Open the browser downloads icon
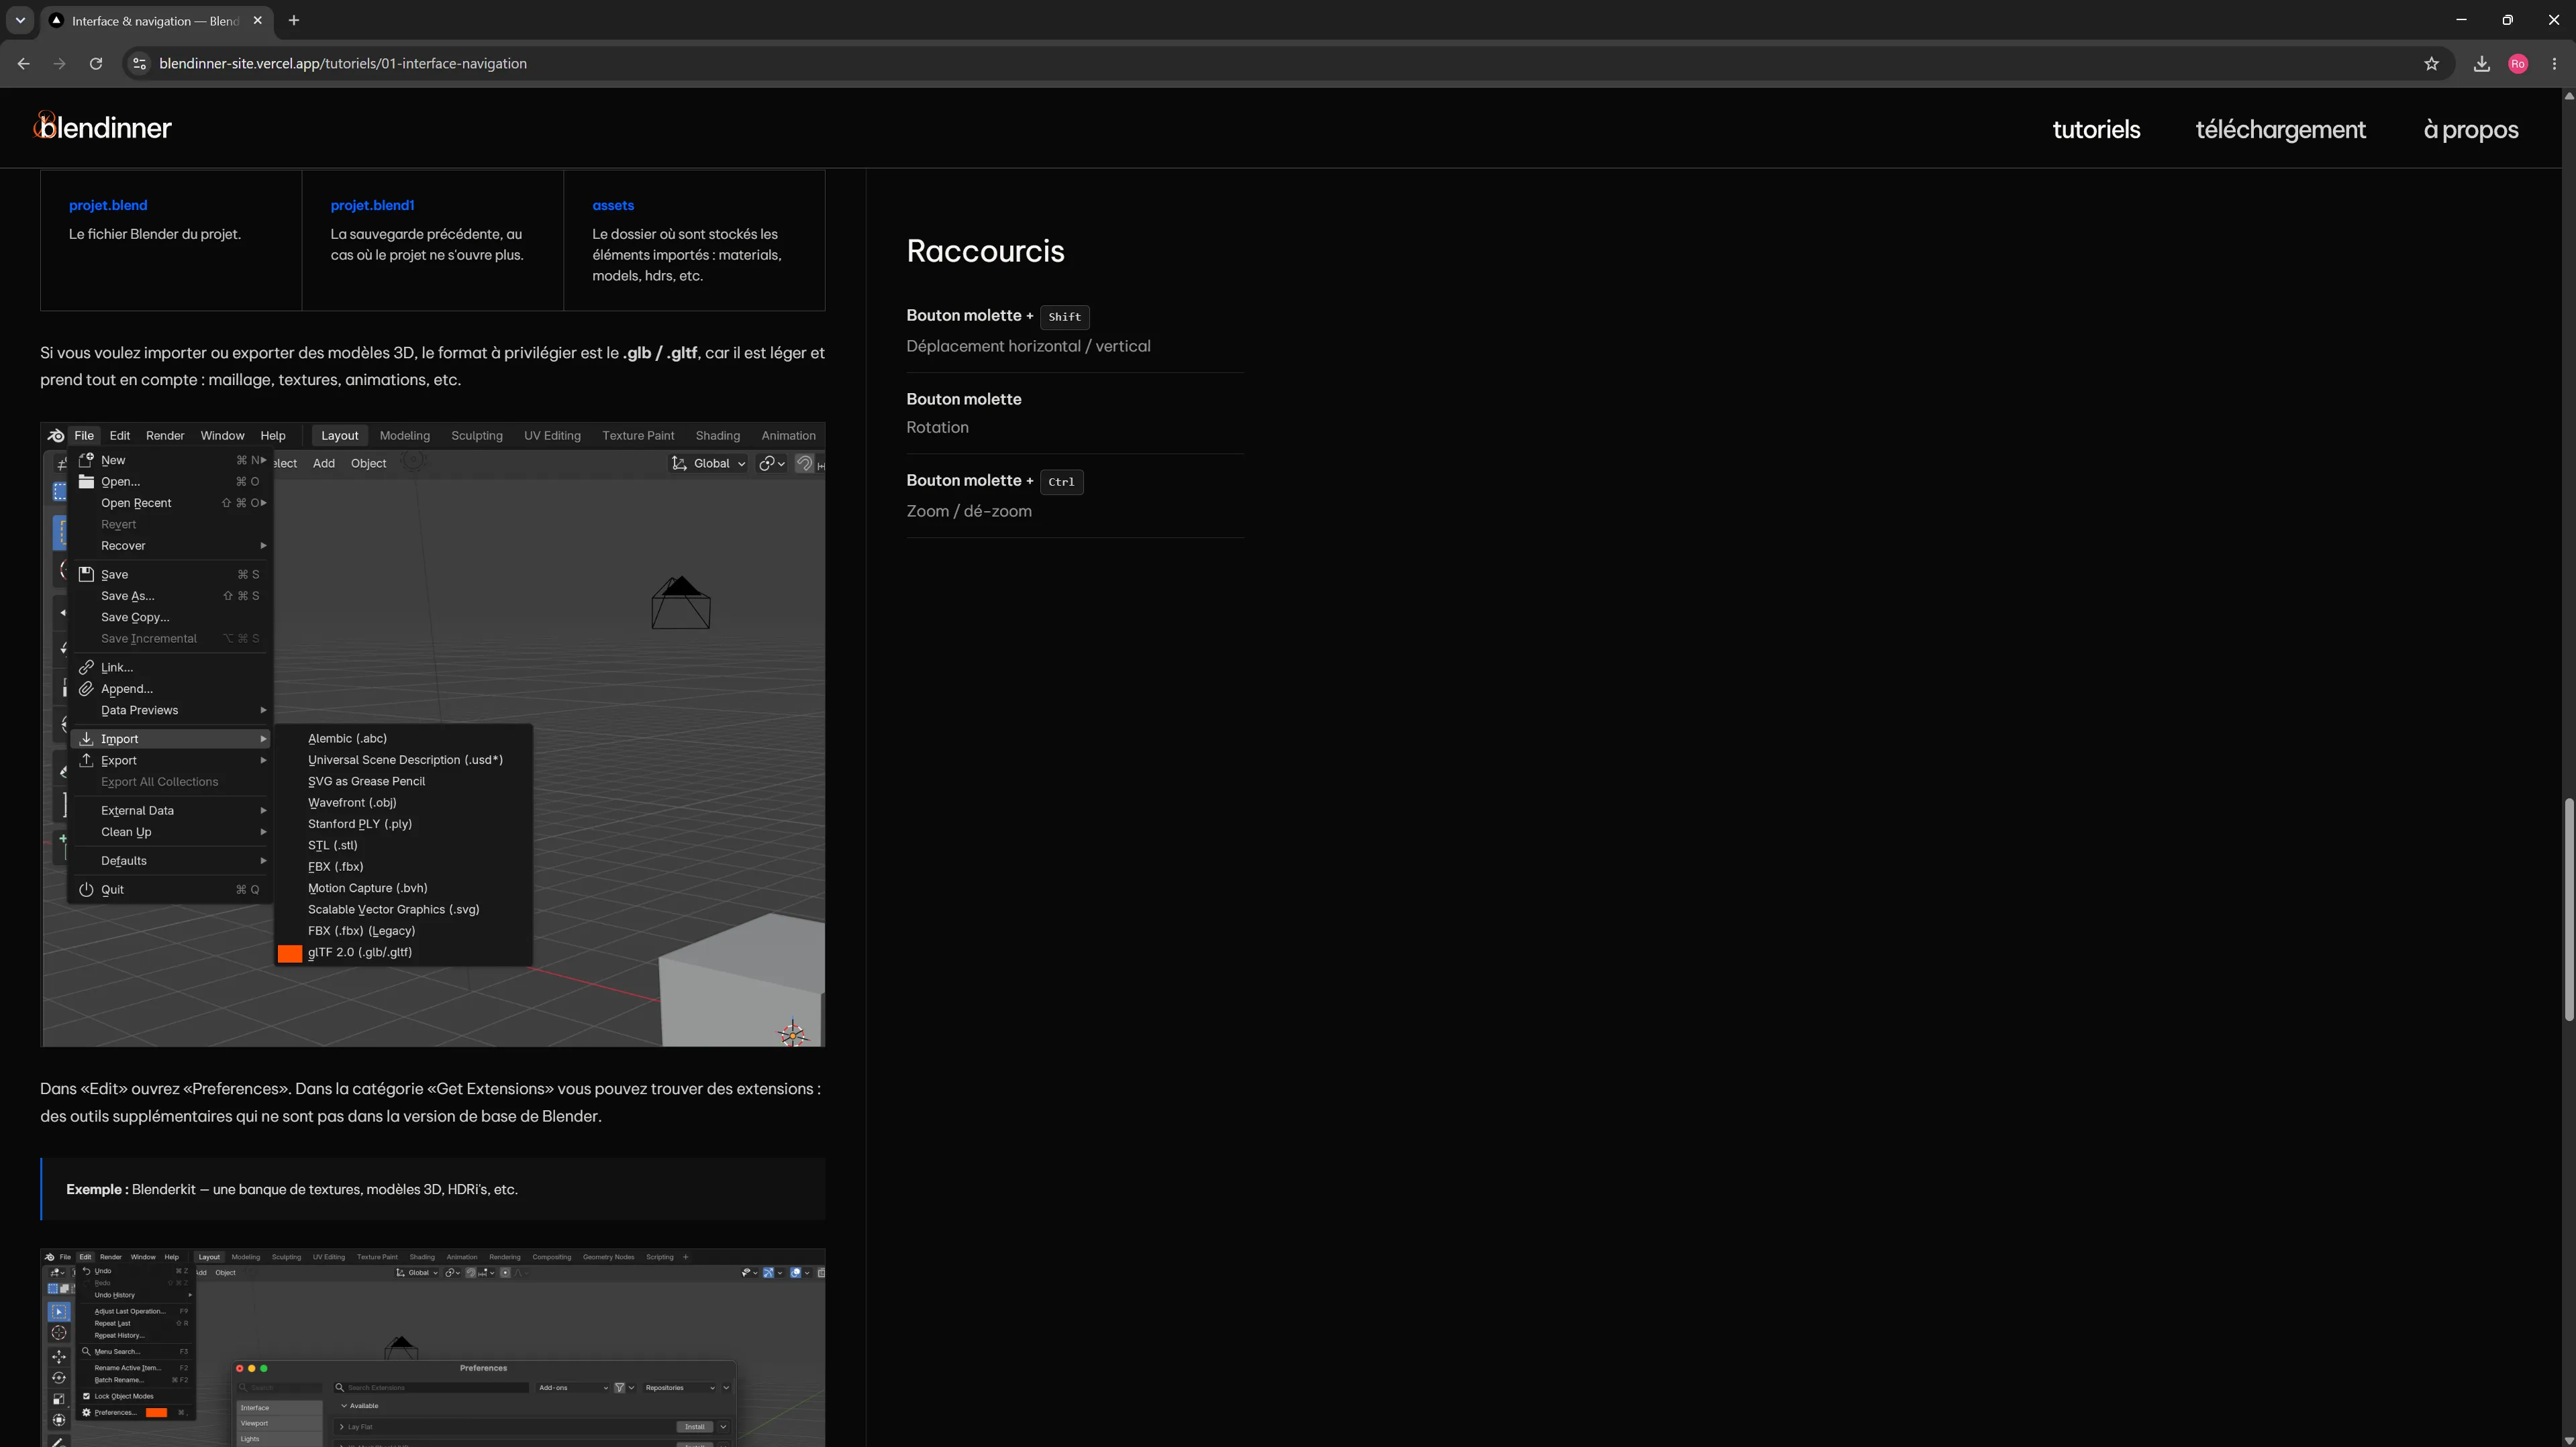This screenshot has width=2576, height=1447. tap(2481, 64)
